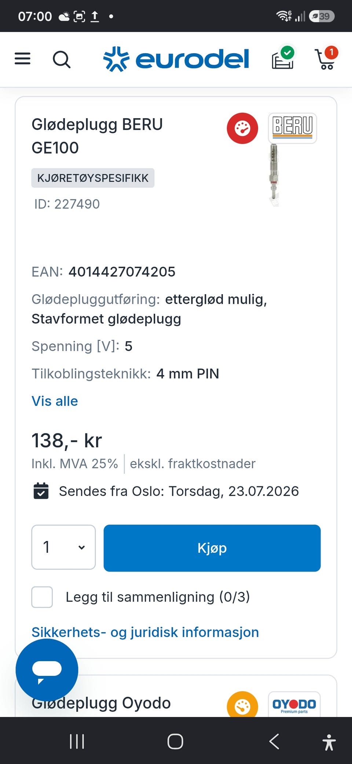
Task: Tap Android back navigation button
Action: tap(274, 741)
